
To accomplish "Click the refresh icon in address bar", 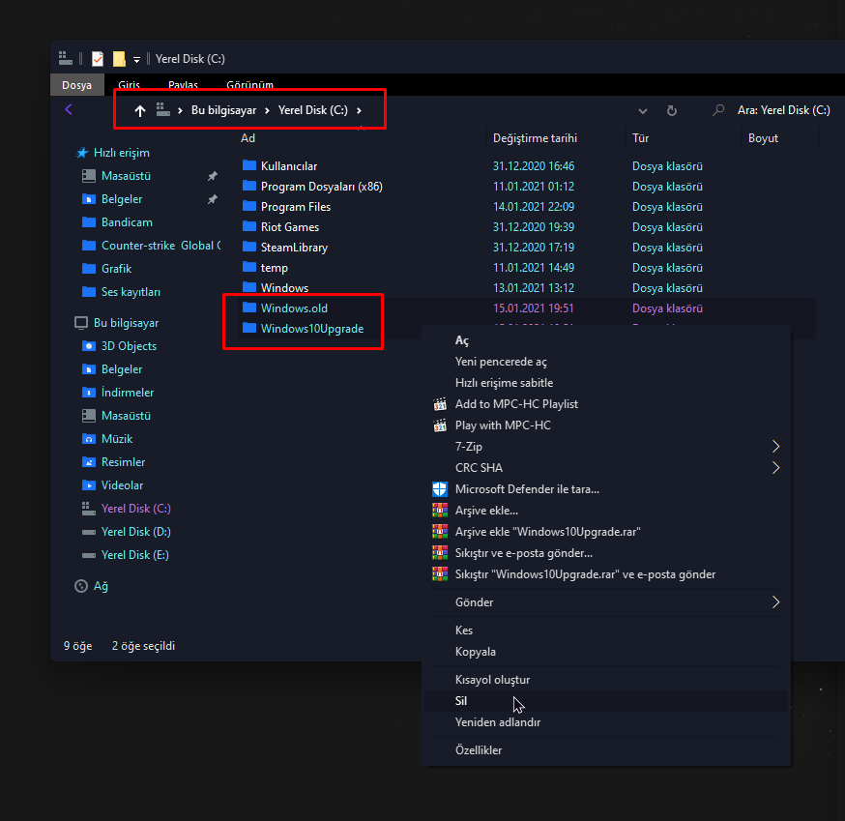I will pyautogui.click(x=672, y=110).
